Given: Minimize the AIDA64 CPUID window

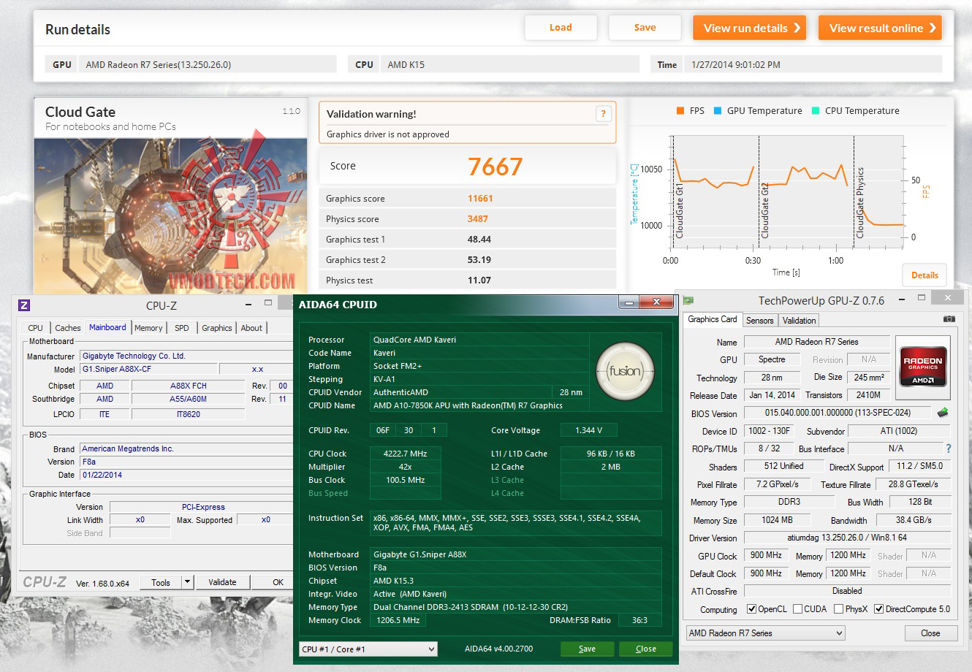Looking at the screenshot, I should pos(629,302).
